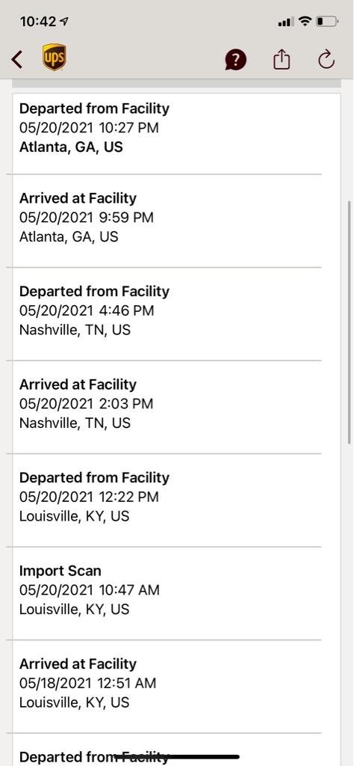Tap the battery indicator in status bar

coord(326,22)
